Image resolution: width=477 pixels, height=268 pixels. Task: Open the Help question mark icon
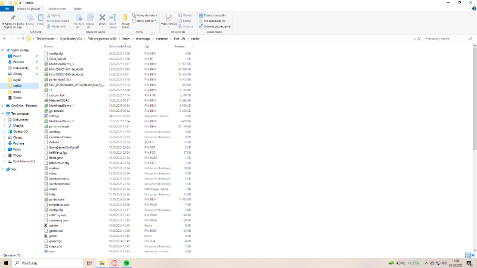pyautogui.click(x=474, y=9)
